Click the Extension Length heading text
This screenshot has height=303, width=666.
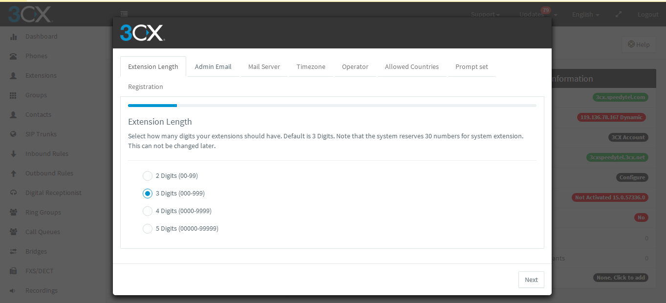click(x=160, y=122)
